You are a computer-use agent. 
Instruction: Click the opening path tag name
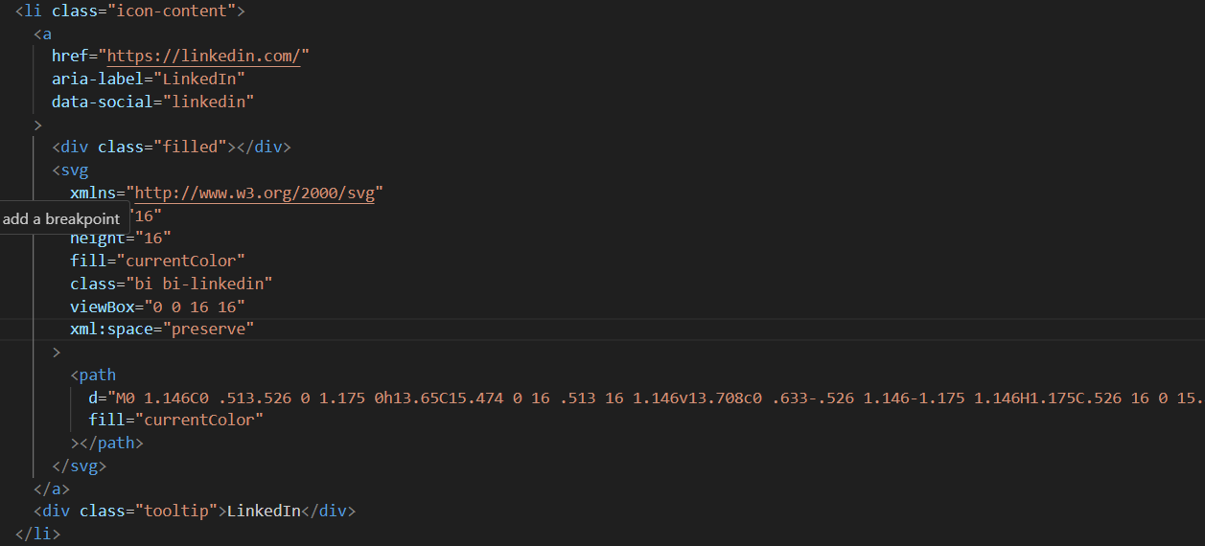(97, 375)
